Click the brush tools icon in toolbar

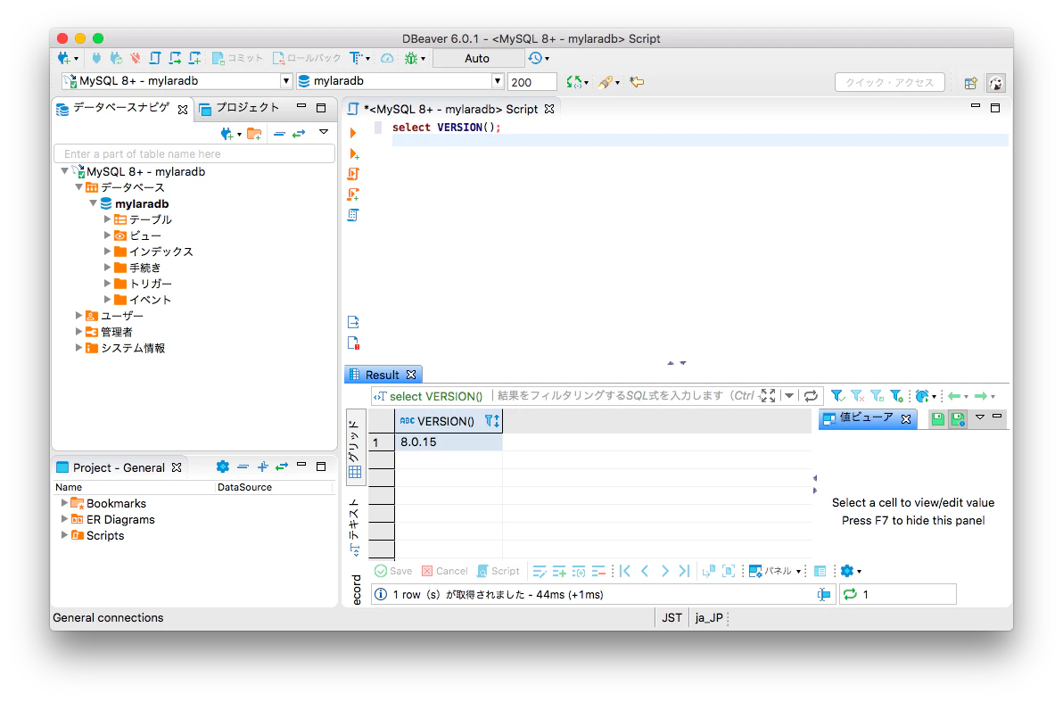606,82
